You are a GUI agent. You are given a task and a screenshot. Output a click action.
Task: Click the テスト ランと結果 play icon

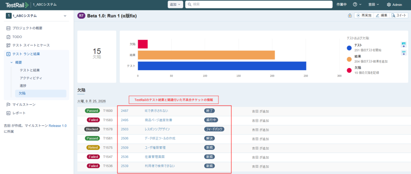[8, 54]
